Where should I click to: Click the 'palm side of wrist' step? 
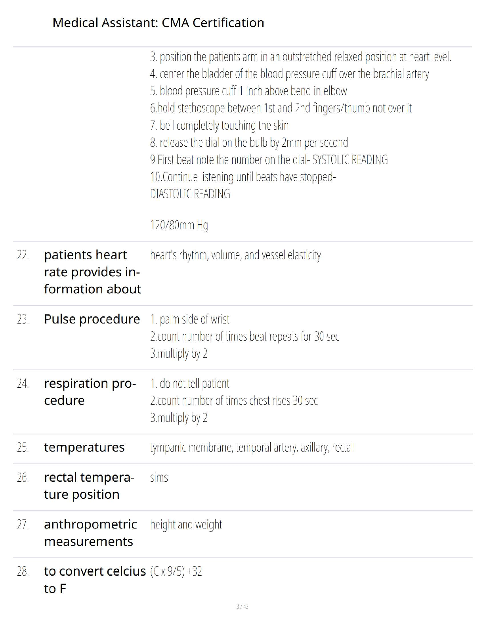190,319
